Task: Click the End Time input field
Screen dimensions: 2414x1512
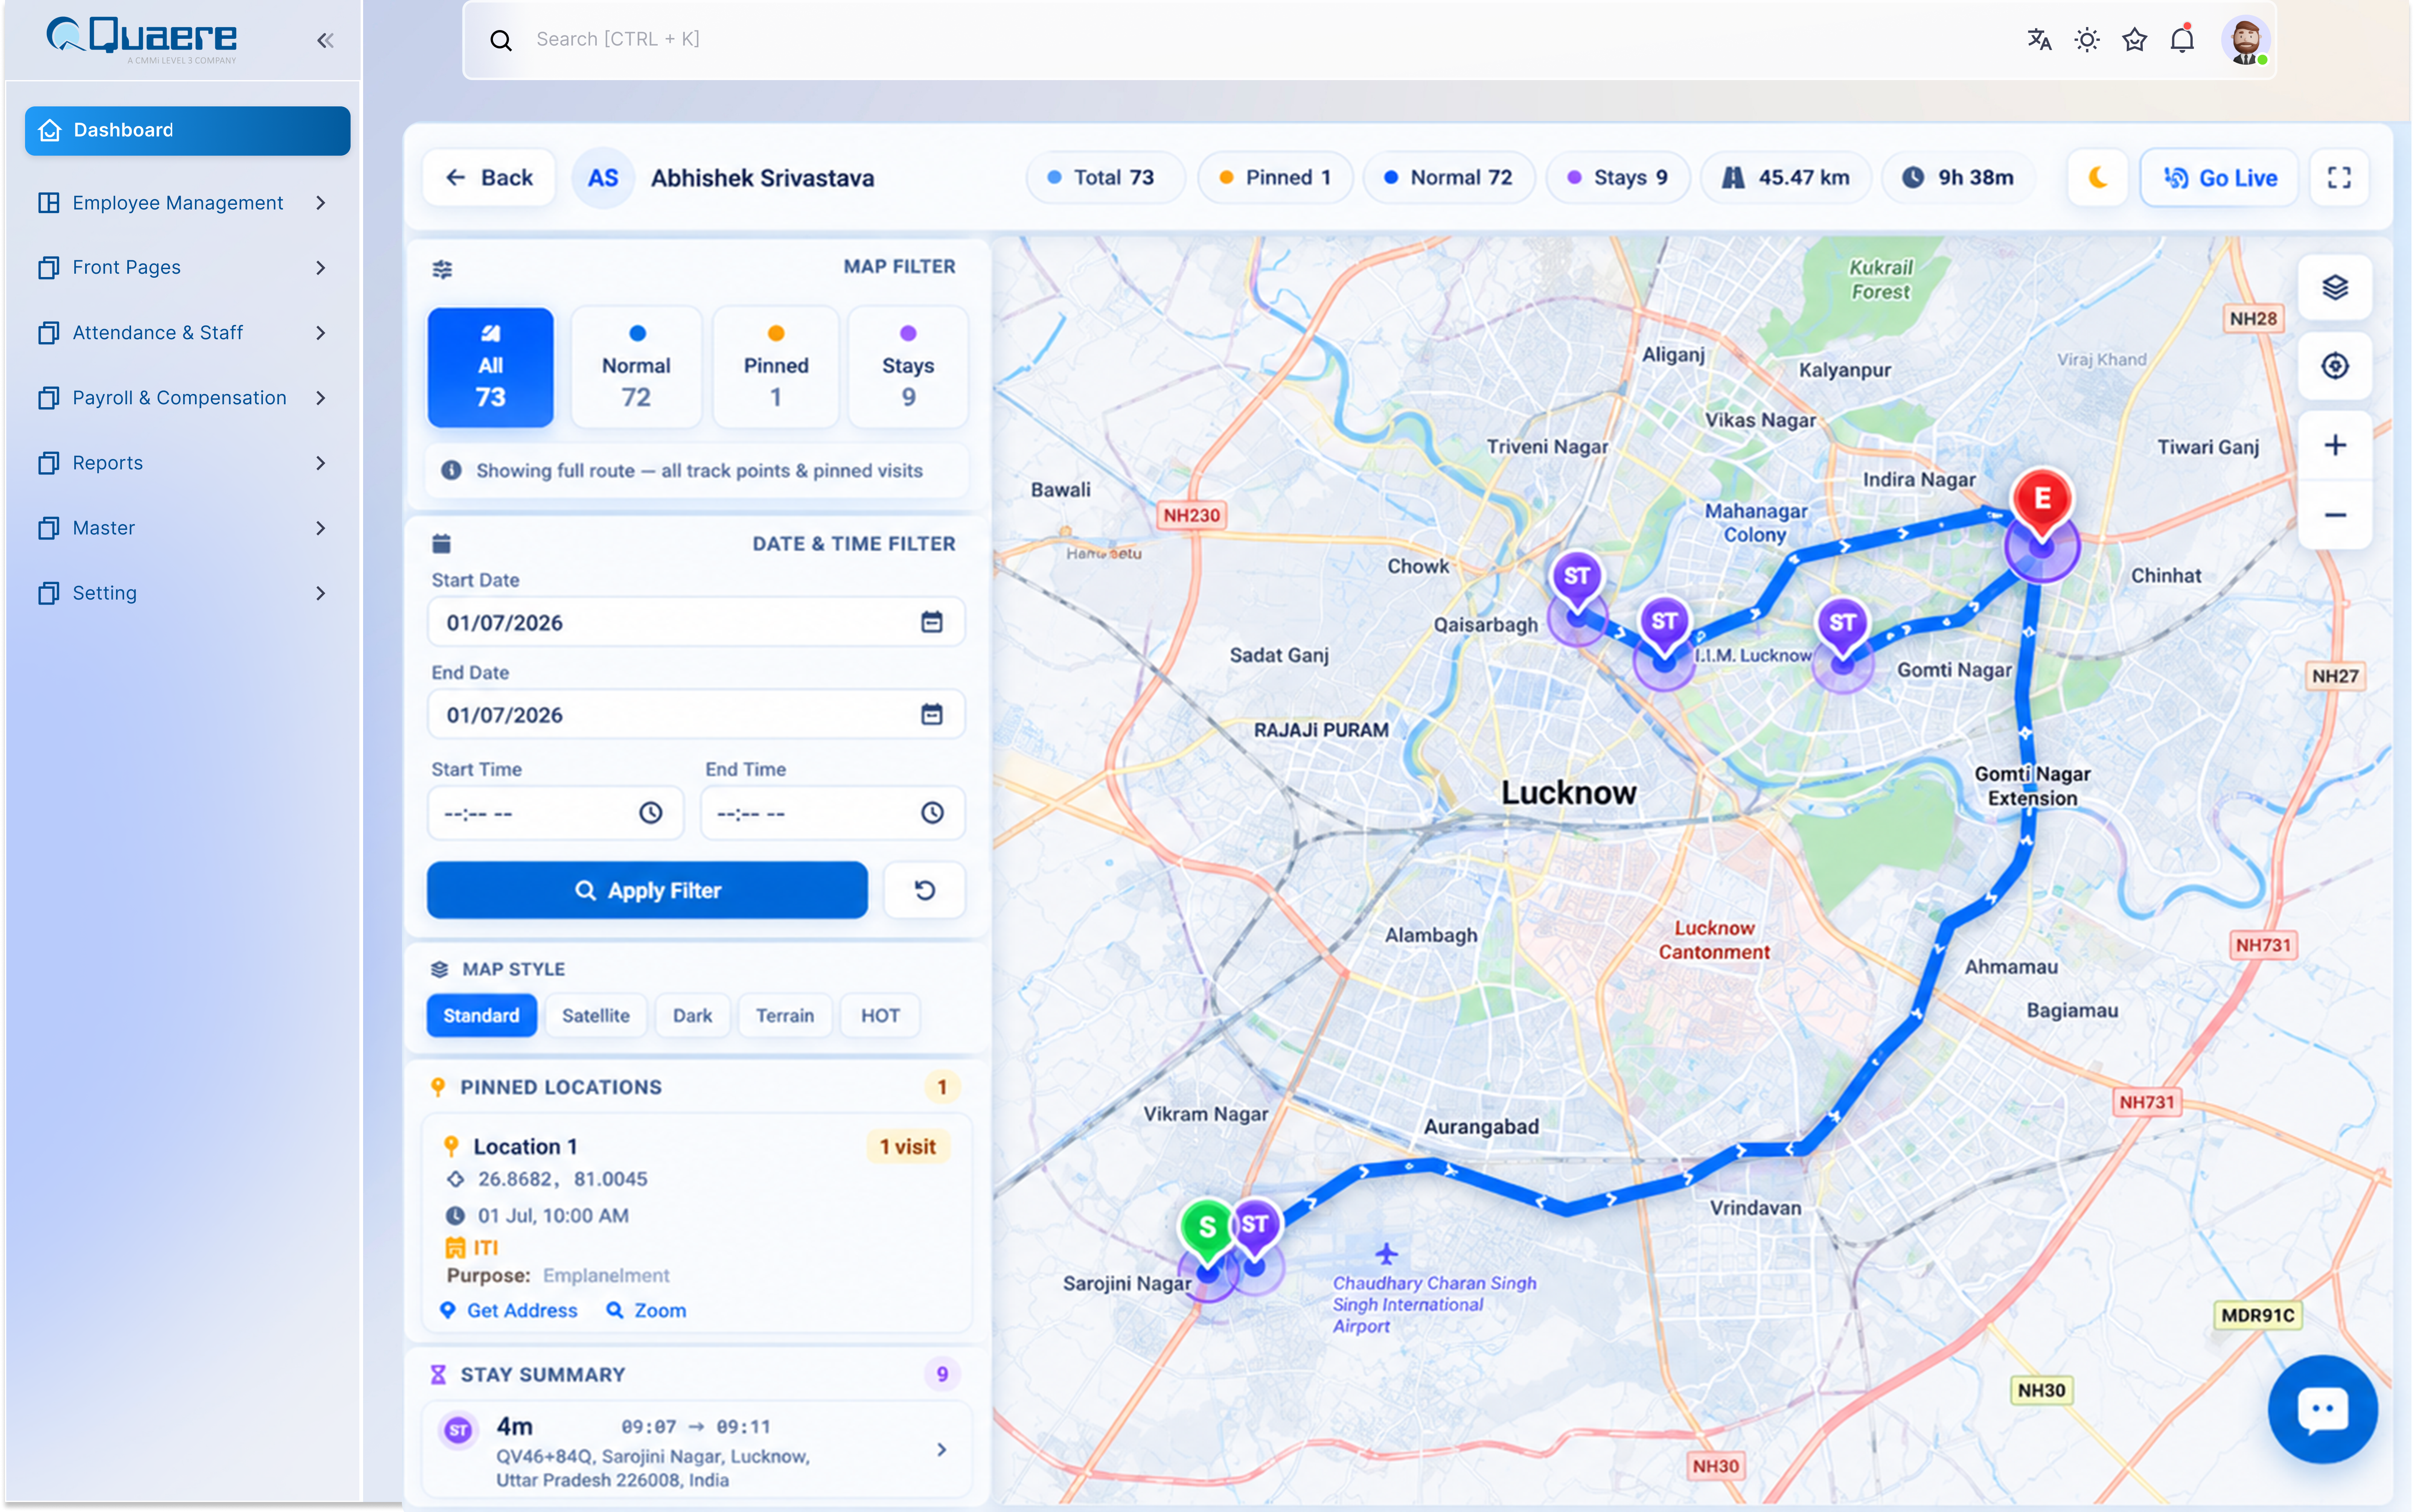Action: 832,813
